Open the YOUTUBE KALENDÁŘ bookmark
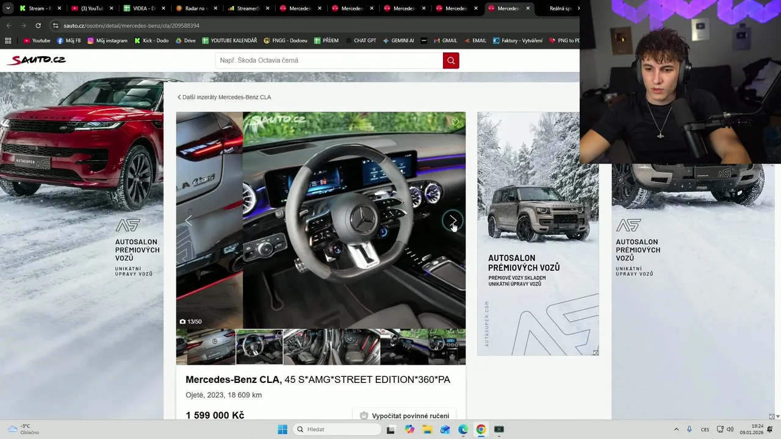This screenshot has width=781, height=439. click(x=229, y=41)
